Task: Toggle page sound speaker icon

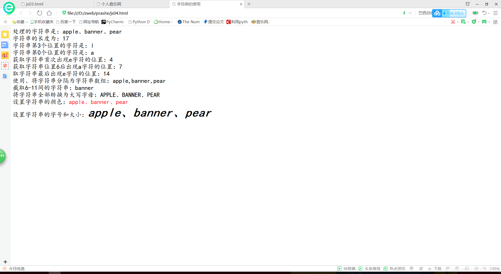Action: pos(476,269)
